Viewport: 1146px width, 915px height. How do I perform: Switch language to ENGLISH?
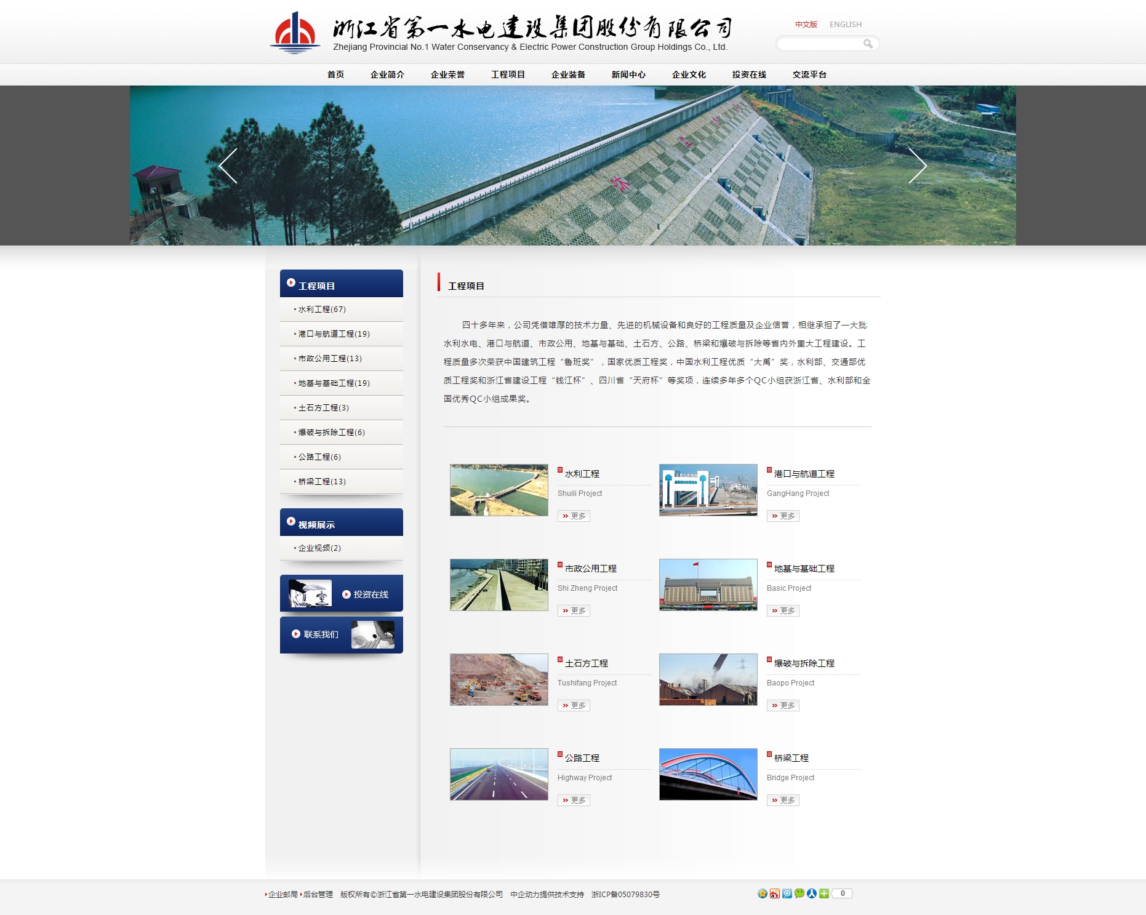tap(845, 25)
